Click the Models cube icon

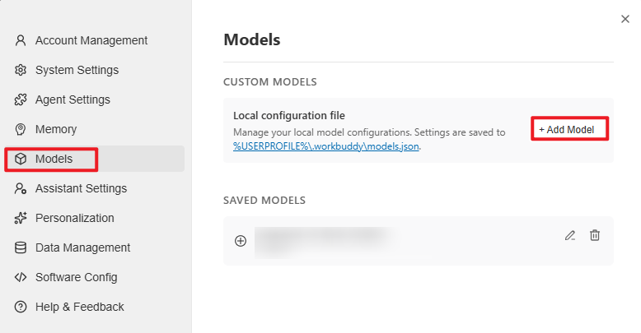click(x=21, y=159)
